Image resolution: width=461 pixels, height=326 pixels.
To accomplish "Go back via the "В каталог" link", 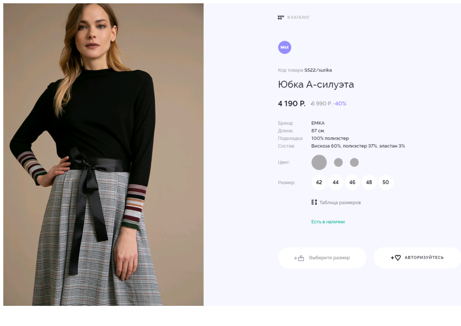I will tap(298, 17).
